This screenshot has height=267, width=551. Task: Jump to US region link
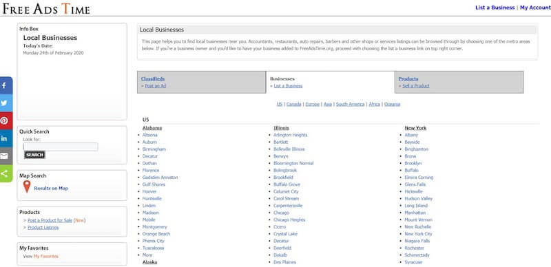pos(280,104)
